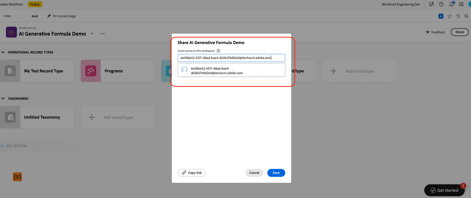
Task: Open the notifications bell
Action: click(451, 4)
